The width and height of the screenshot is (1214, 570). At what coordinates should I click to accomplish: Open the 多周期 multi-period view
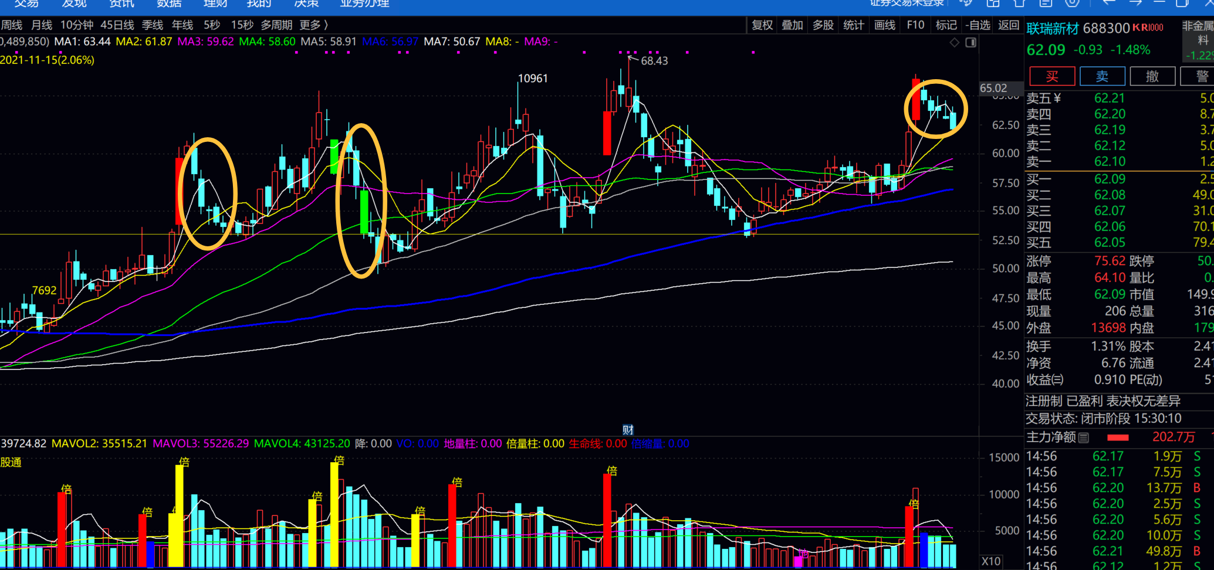[276, 25]
